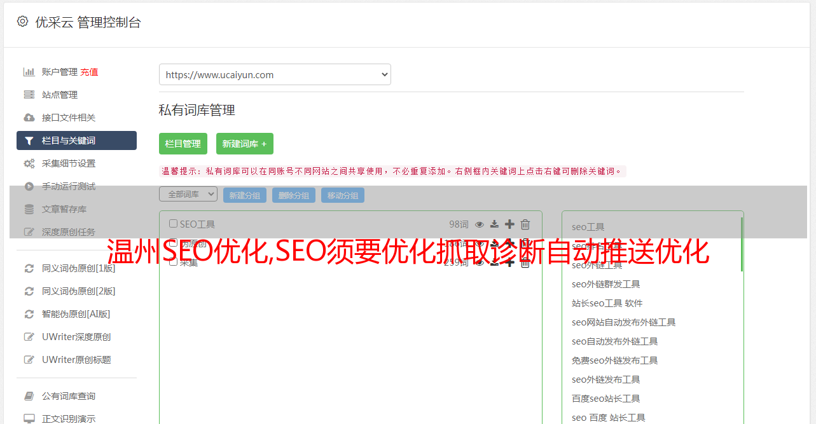Select keyword 'seo自动发布外链工具' in list

pos(614,341)
